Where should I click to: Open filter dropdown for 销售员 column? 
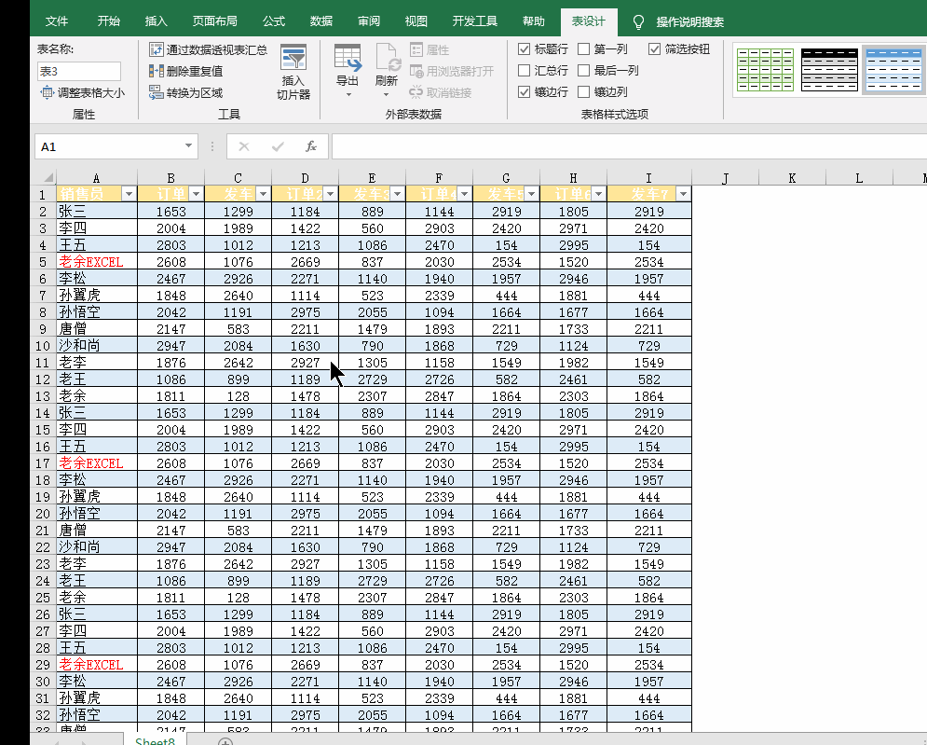click(x=129, y=194)
